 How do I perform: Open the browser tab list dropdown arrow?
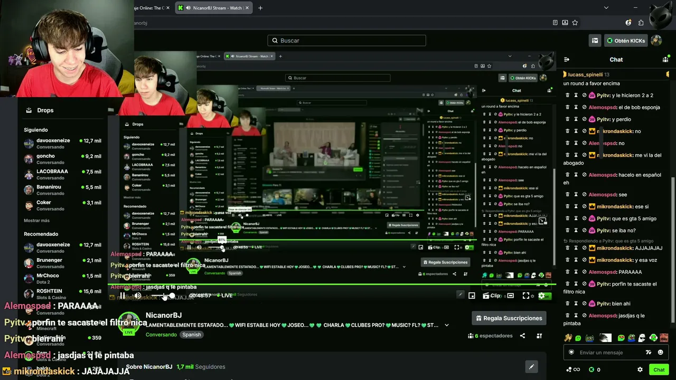(606, 8)
